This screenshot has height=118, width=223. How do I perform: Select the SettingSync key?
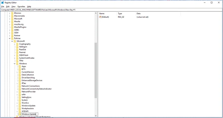26,97
